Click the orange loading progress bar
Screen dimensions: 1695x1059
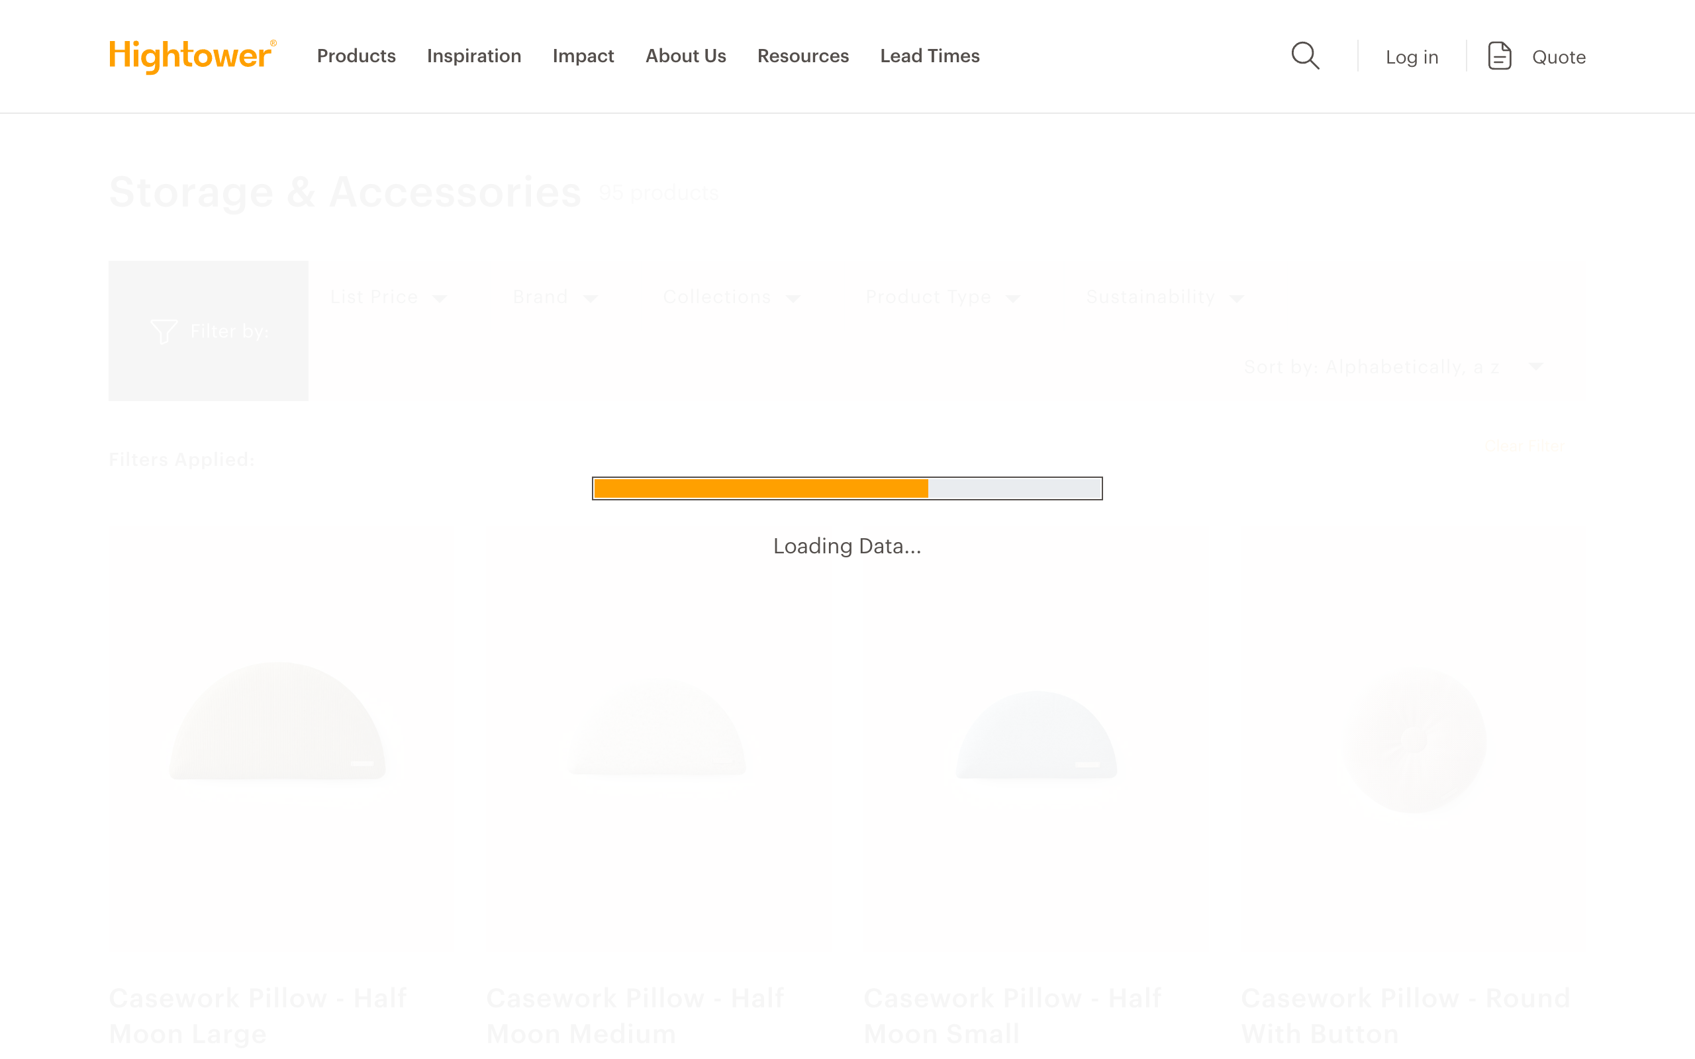click(x=761, y=488)
